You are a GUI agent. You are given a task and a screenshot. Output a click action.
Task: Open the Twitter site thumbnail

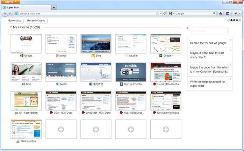tap(61, 72)
